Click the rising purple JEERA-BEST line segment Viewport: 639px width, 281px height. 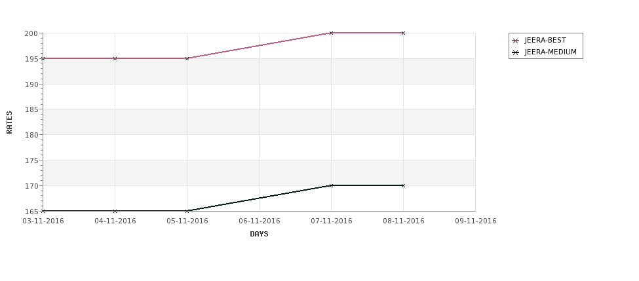(259, 46)
